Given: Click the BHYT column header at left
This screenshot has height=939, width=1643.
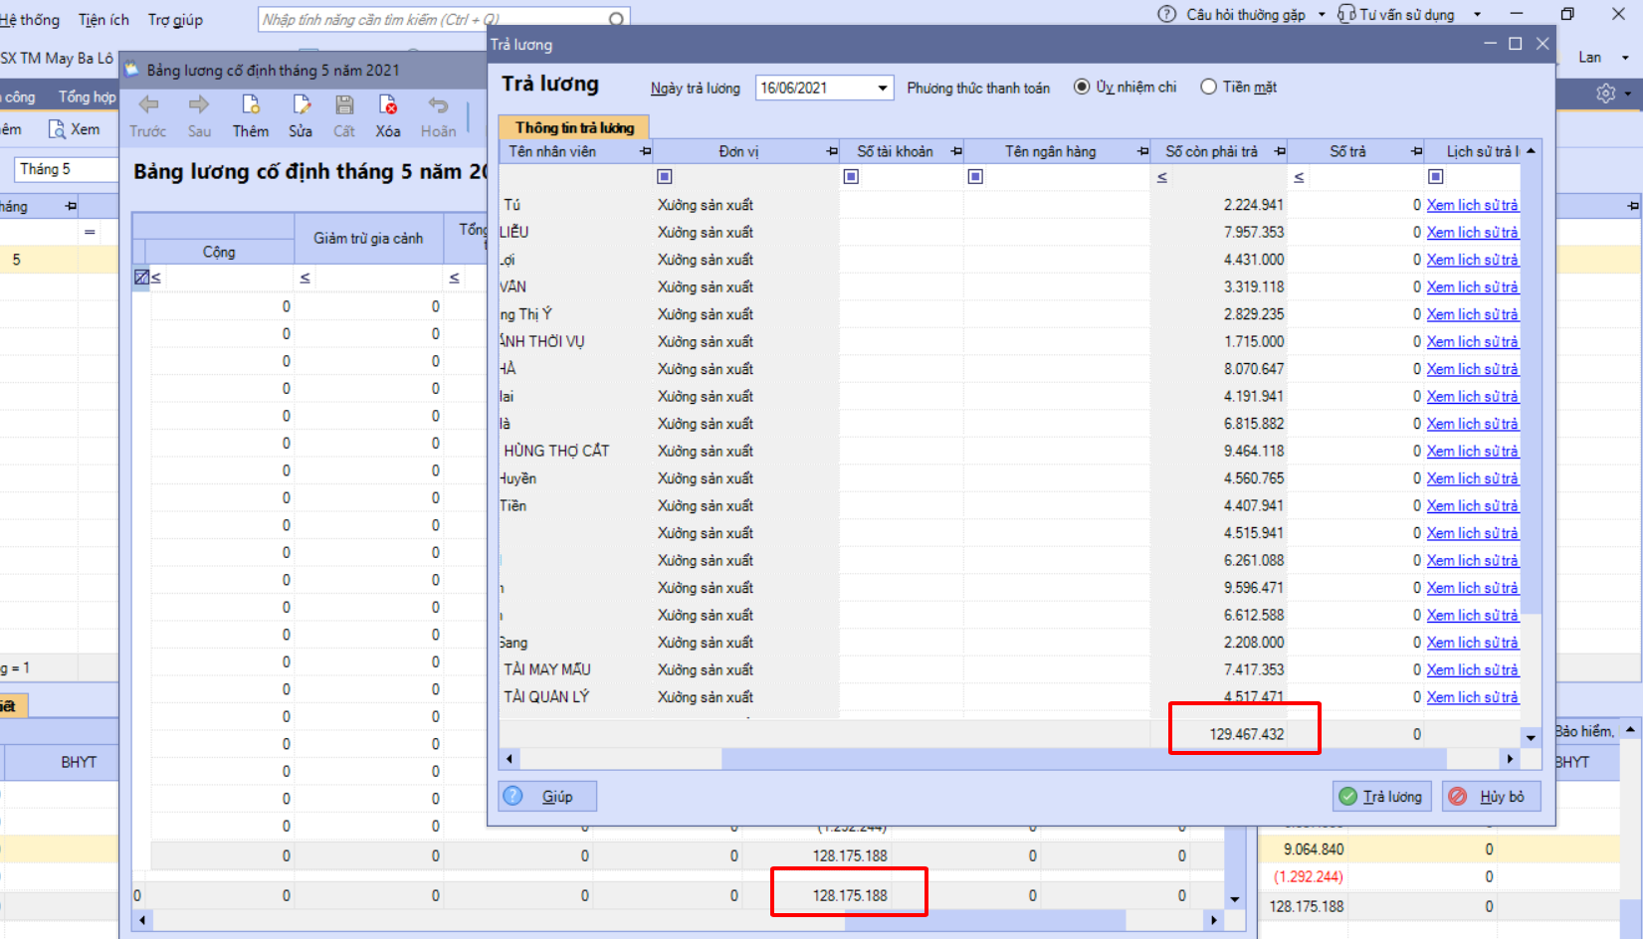Looking at the screenshot, I should pos(79,762).
